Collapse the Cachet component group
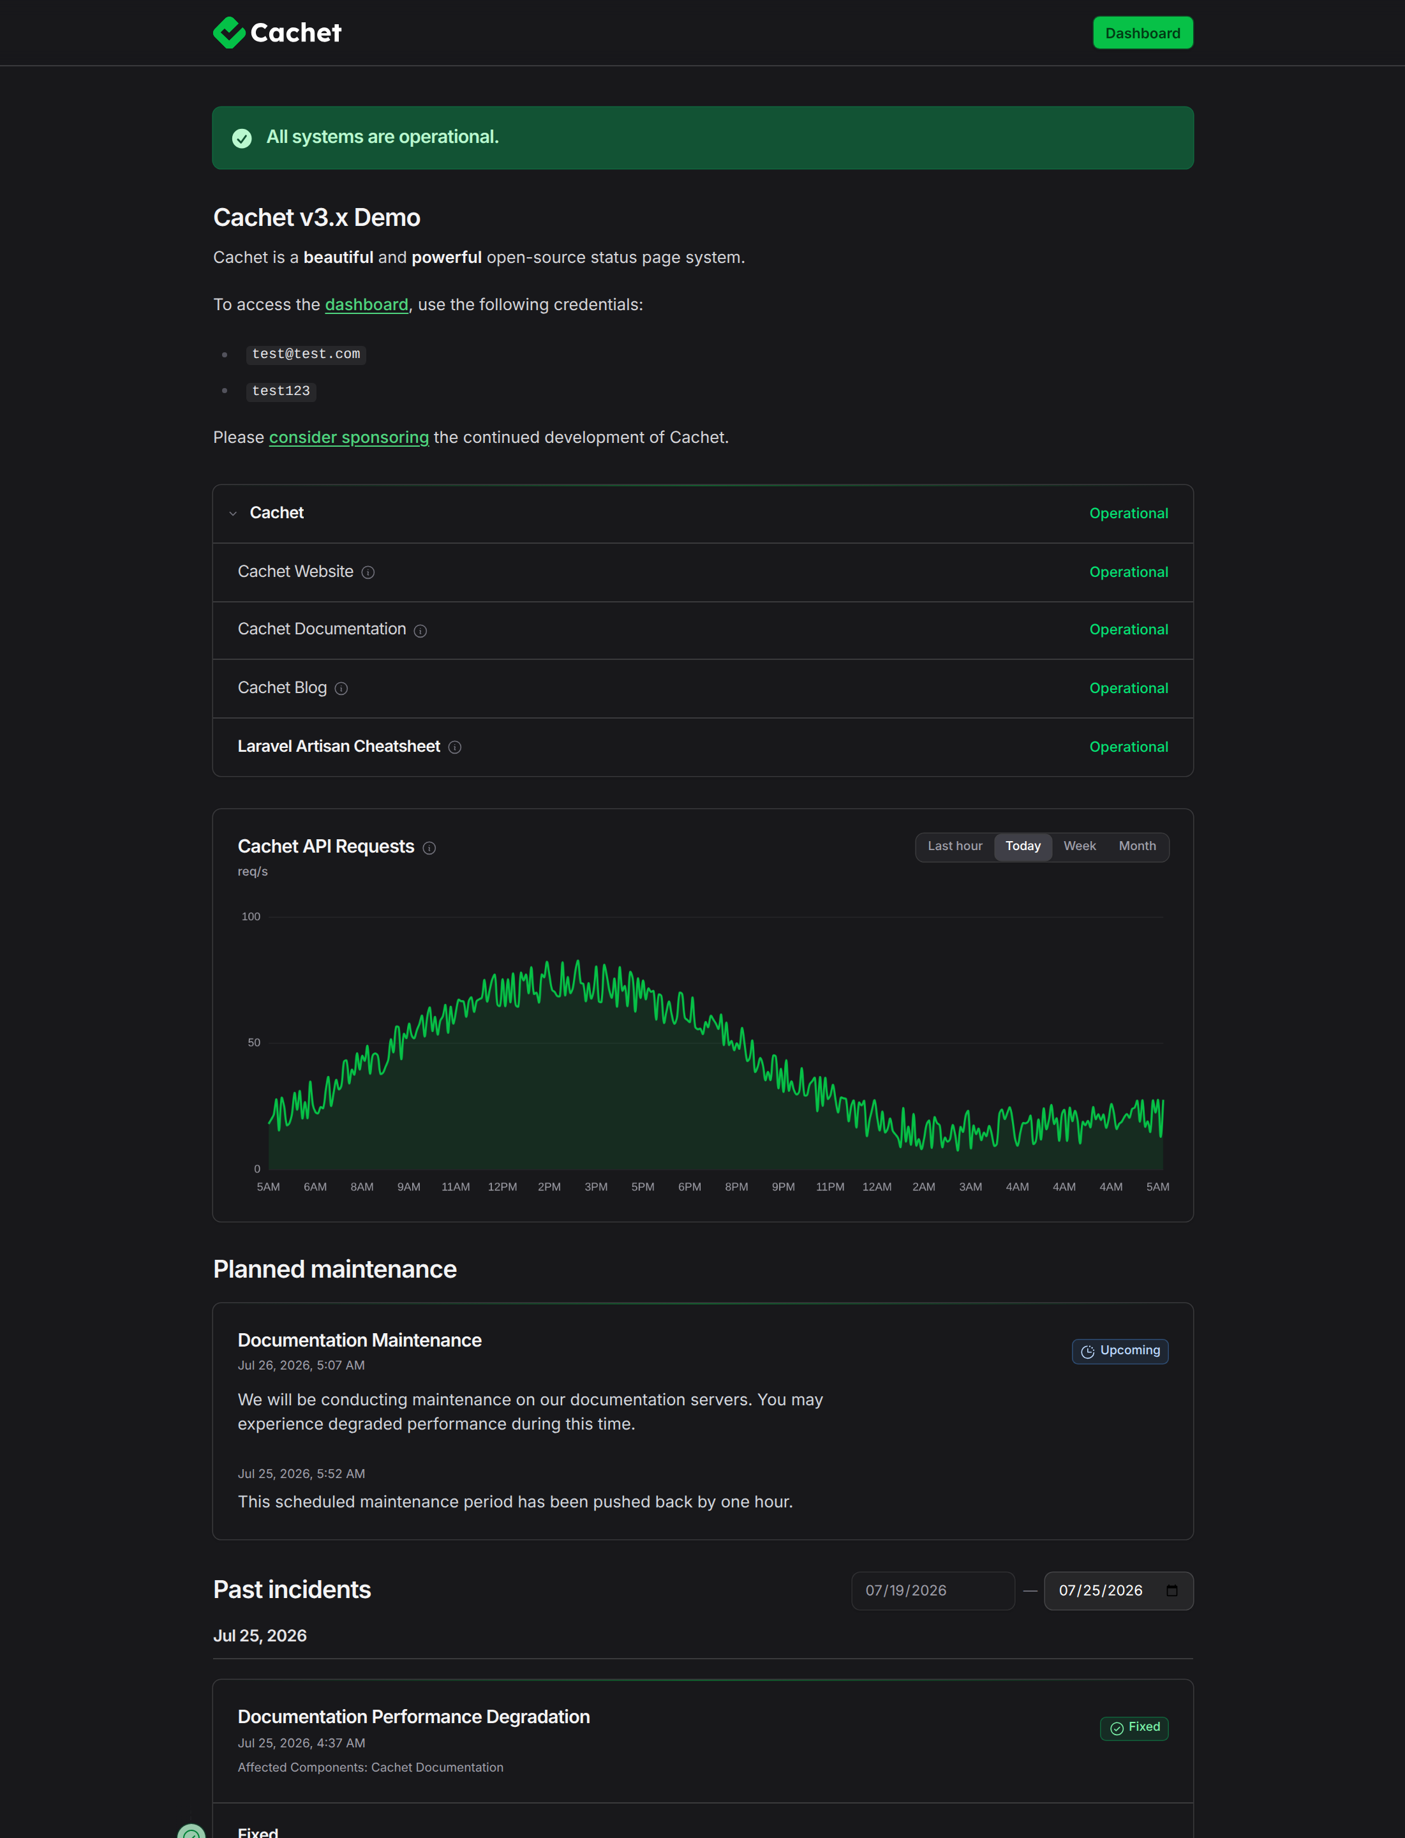The height and width of the screenshot is (1838, 1405). click(234, 514)
